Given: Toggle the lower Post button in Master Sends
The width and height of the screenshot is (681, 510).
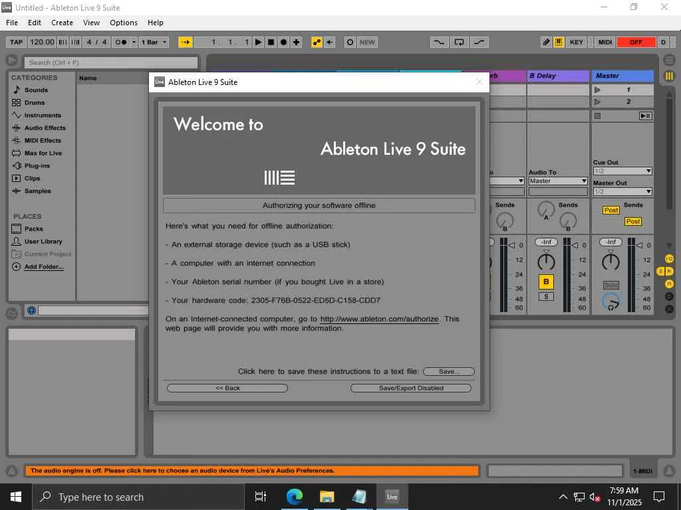Looking at the screenshot, I should tap(633, 221).
